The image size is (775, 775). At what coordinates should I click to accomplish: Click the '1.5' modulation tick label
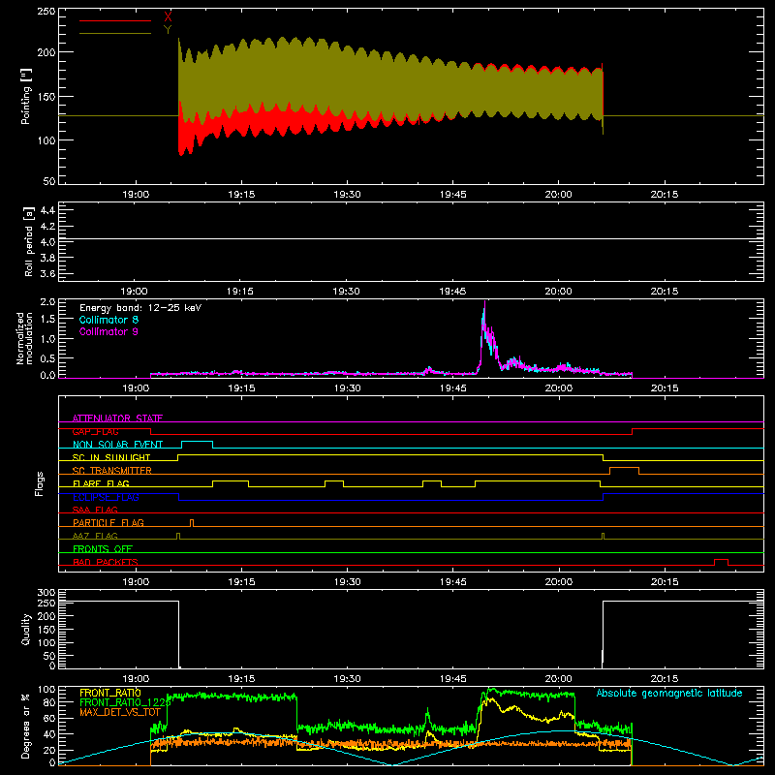[47, 320]
